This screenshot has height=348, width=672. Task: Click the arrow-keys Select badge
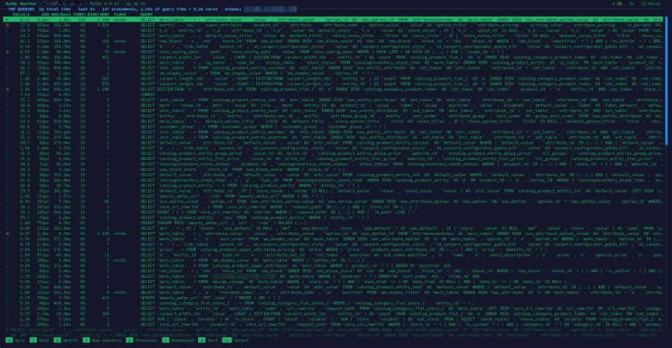[x=227, y=340]
